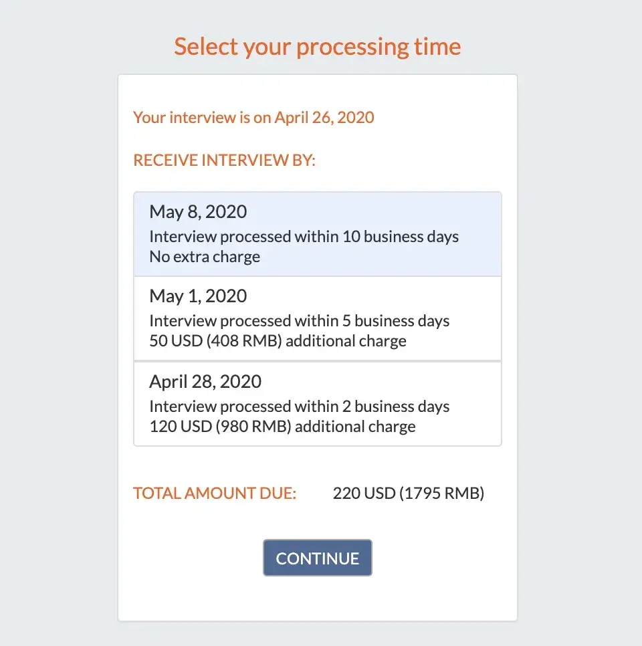Click the 'Select your processing time' heading
The width and height of the screenshot is (642, 646).
pos(318,47)
